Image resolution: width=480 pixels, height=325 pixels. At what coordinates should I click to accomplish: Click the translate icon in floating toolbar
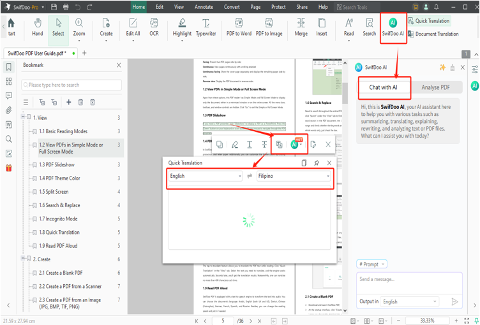point(279,144)
